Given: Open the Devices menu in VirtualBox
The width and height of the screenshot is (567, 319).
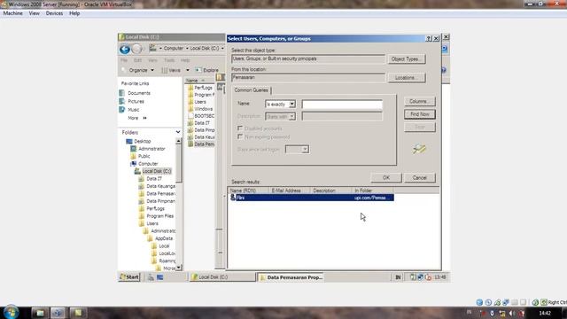Looking at the screenshot, I should (x=54, y=13).
